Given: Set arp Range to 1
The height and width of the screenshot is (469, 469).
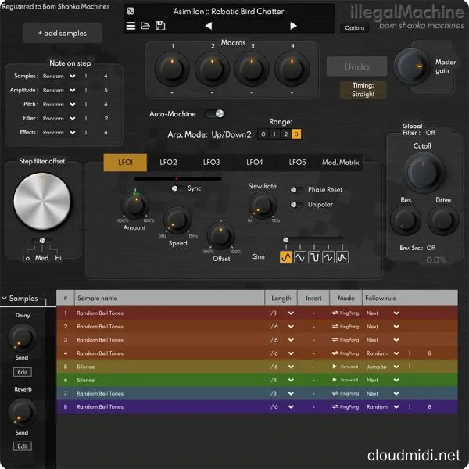Looking at the screenshot, I should pyautogui.click(x=274, y=134).
